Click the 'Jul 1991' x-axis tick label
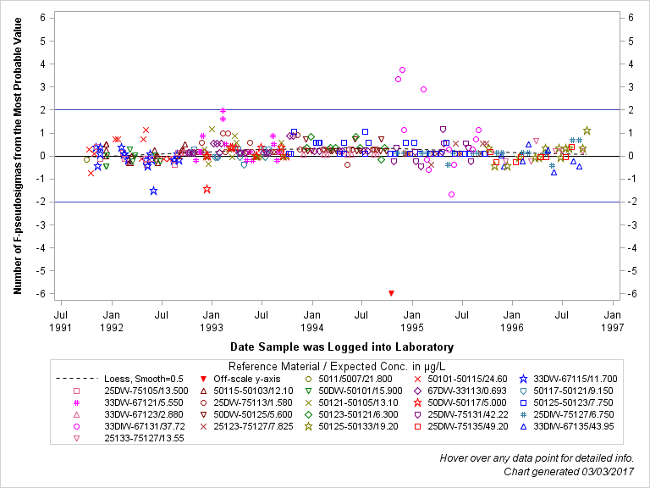This screenshot has width=650, height=488. pyautogui.click(x=61, y=321)
